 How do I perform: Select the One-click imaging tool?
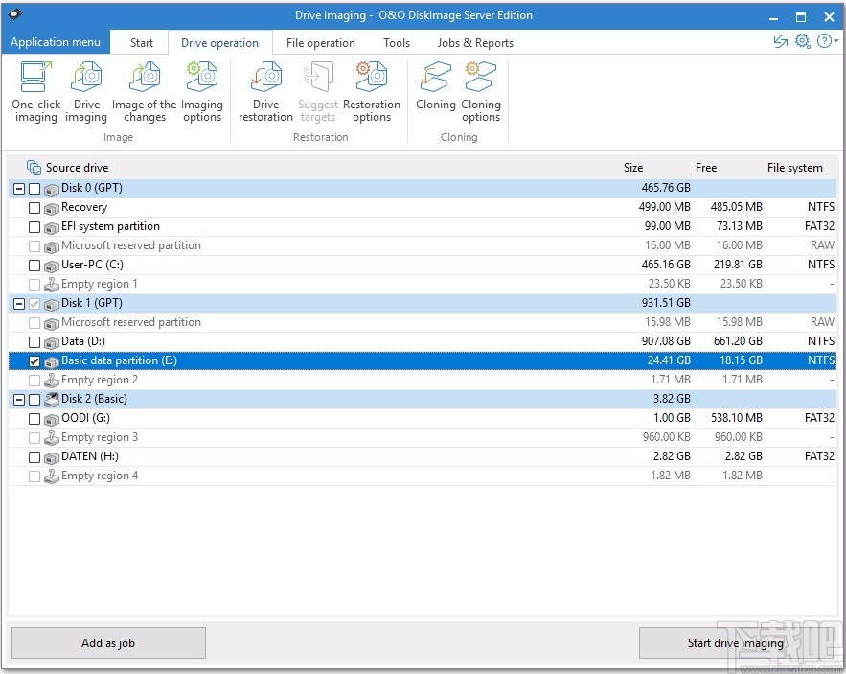35,89
